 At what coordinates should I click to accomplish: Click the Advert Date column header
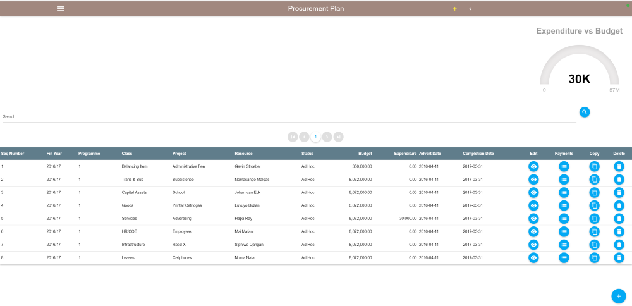tap(430, 154)
